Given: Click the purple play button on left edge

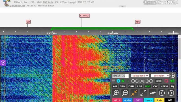Looking at the screenshot, I should point(3,63).
